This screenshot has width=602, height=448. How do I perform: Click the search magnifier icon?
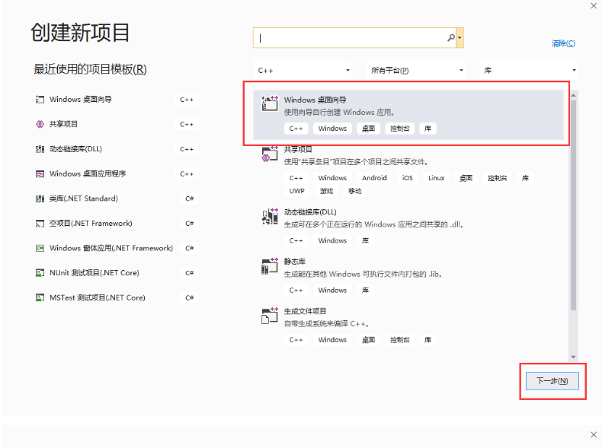pyautogui.click(x=450, y=37)
